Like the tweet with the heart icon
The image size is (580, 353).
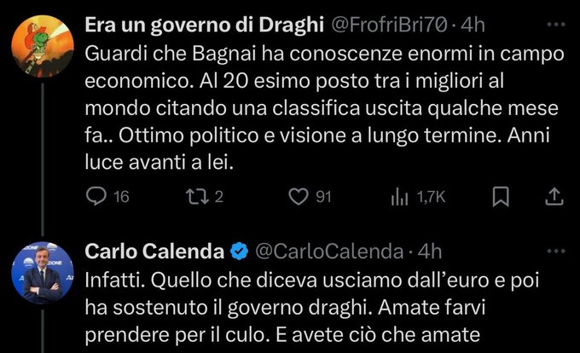(298, 197)
